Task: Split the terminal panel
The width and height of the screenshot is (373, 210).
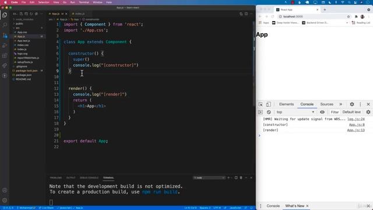Action: (x=236, y=177)
